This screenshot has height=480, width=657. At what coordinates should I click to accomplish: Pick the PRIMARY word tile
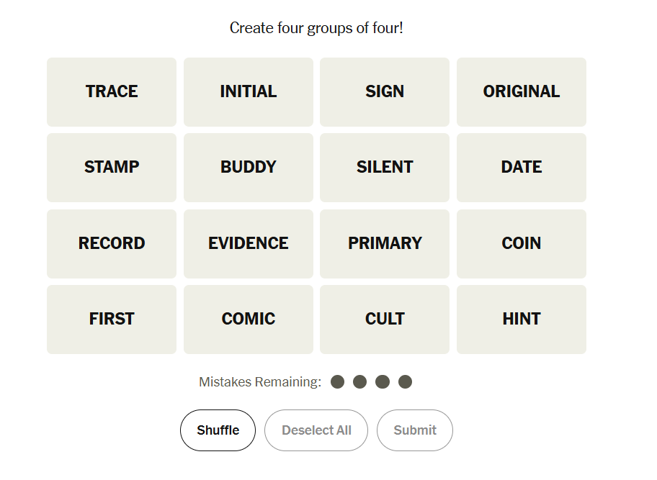(x=385, y=244)
